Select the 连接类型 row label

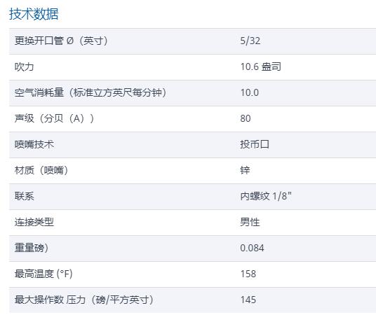pyautogui.click(x=34, y=222)
